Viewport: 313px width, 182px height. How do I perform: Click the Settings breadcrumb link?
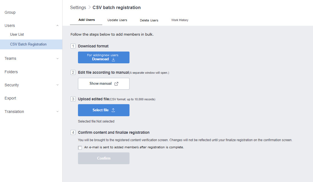tap(78, 8)
